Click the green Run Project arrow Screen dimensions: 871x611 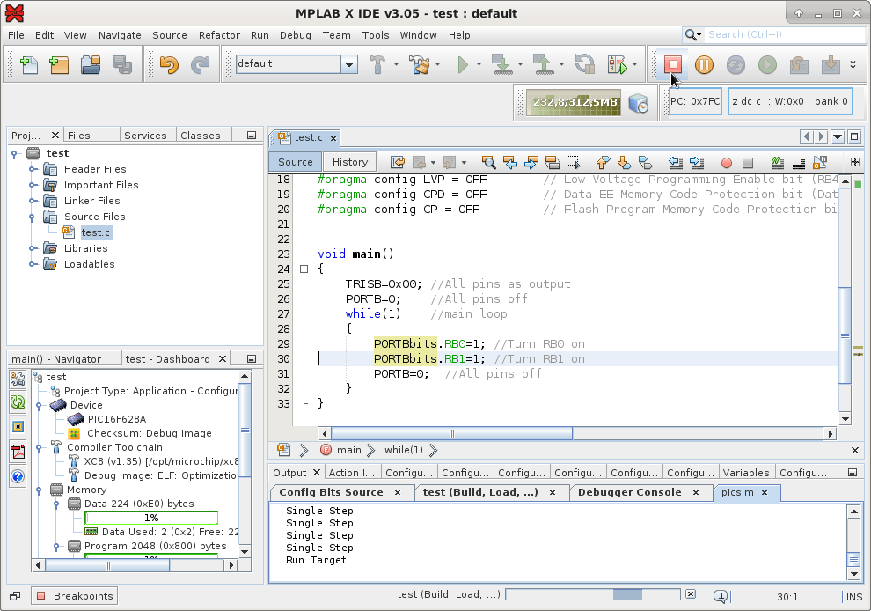(x=463, y=64)
